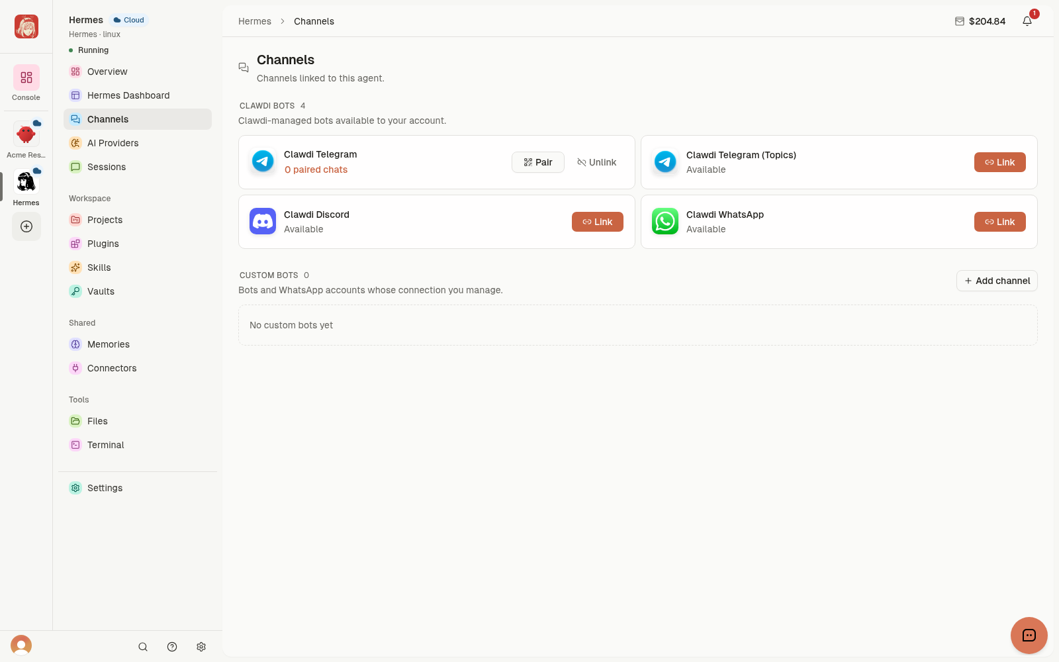The height and width of the screenshot is (662, 1059).
Task: Open Terminal in the sidebar
Action: [138, 445]
